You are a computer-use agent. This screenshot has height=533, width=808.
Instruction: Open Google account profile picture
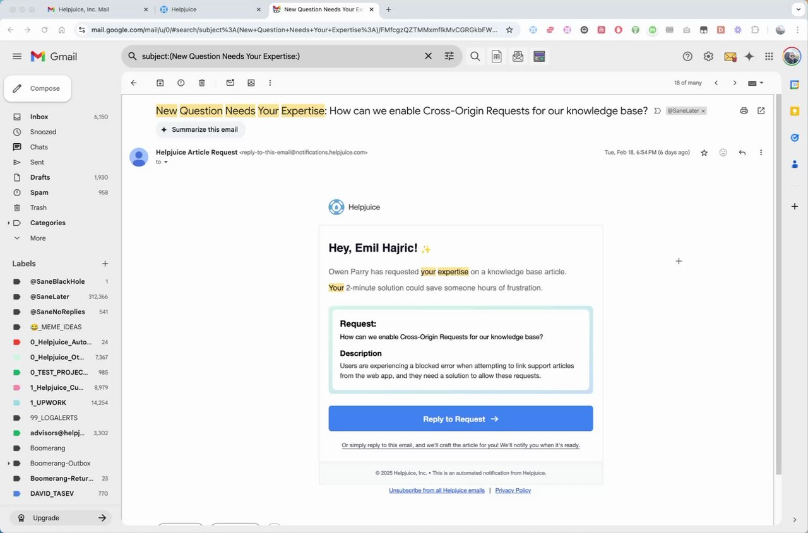pos(792,56)
